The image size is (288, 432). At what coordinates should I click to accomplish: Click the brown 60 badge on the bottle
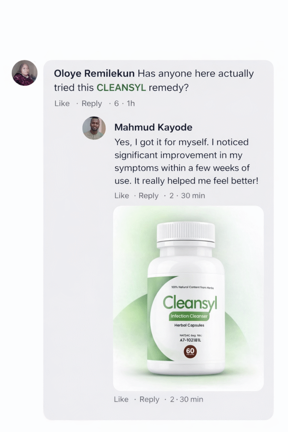click(190, 351)
